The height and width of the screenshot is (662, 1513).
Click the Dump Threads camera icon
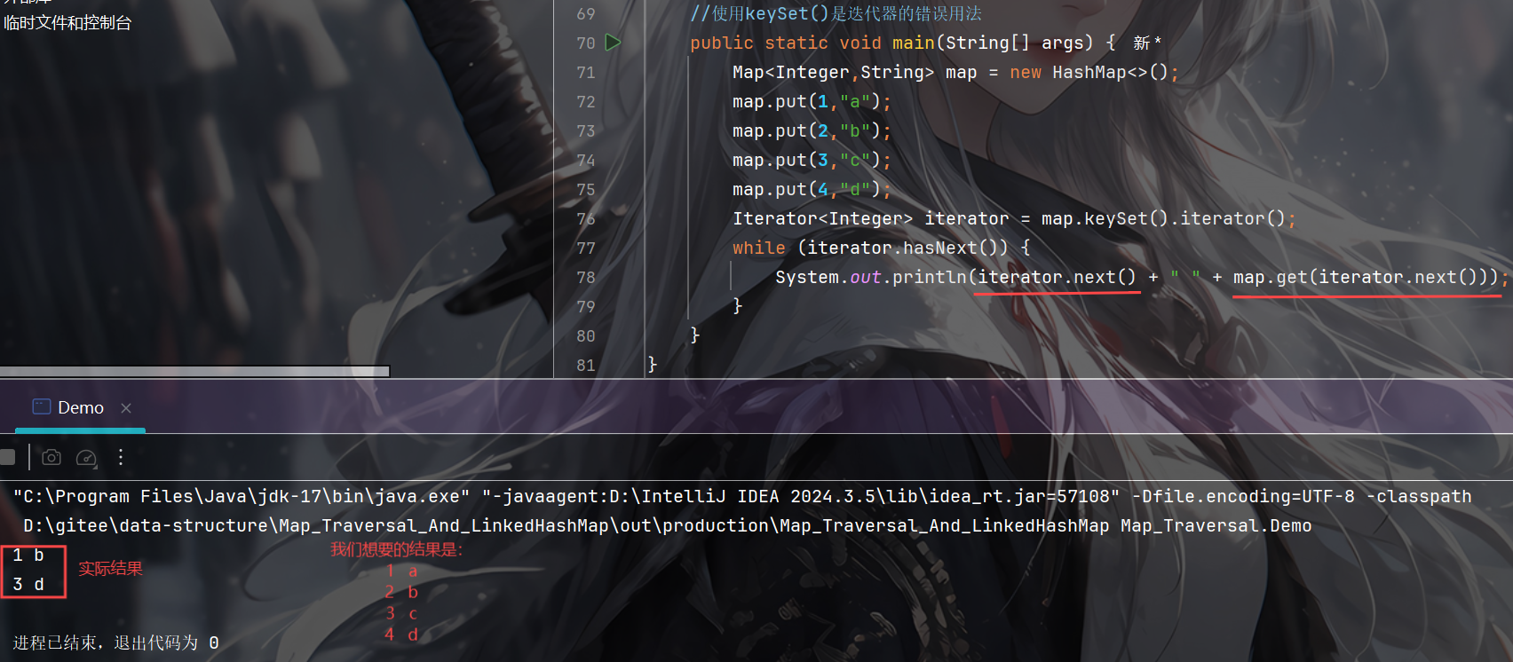tap(51, 457)
